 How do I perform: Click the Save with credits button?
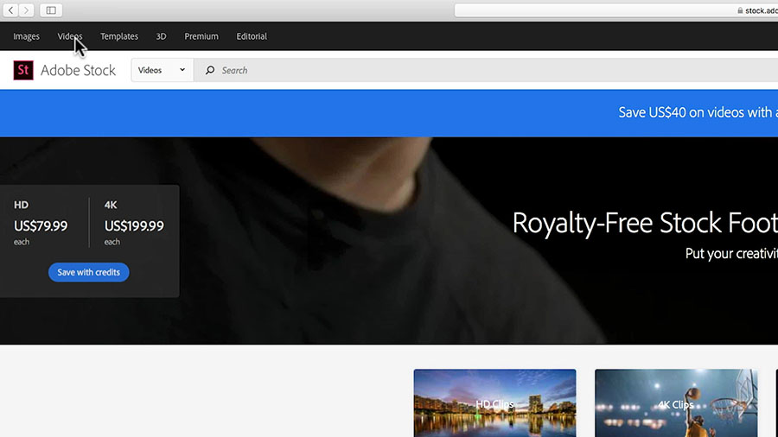tap(89, 272)
